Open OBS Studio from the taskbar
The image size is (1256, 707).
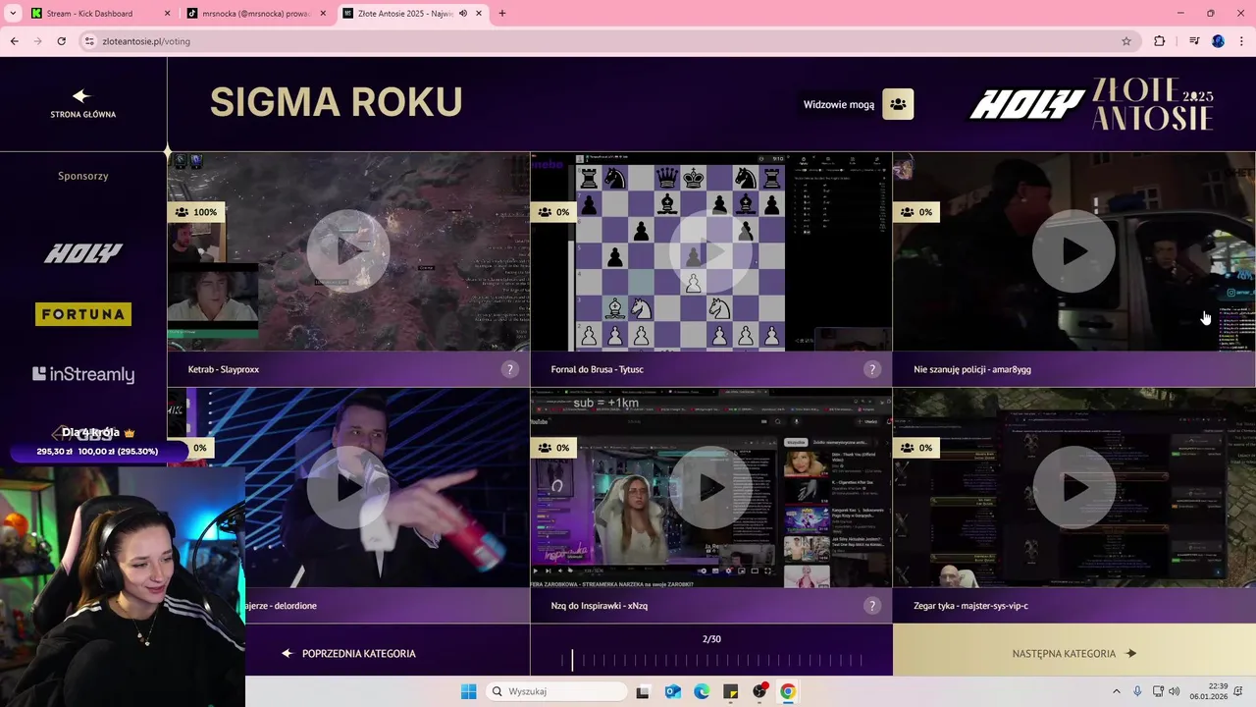pos(759,691)
